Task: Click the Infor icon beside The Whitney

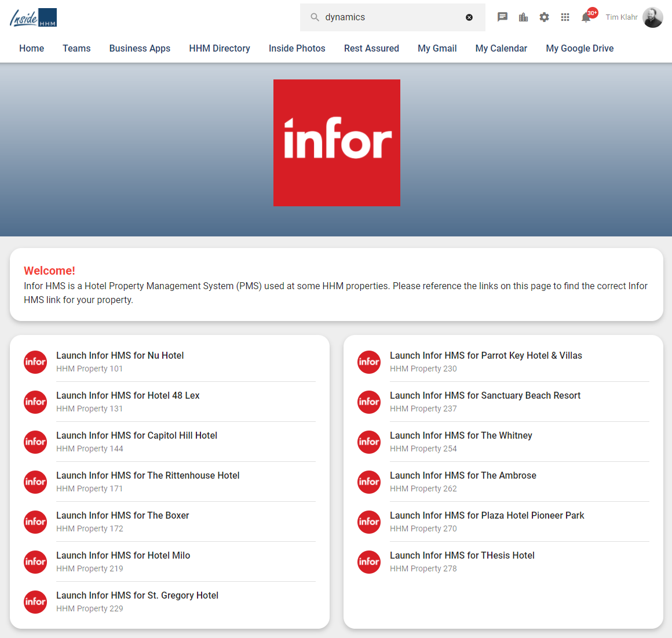Action: tap(369, 442)
